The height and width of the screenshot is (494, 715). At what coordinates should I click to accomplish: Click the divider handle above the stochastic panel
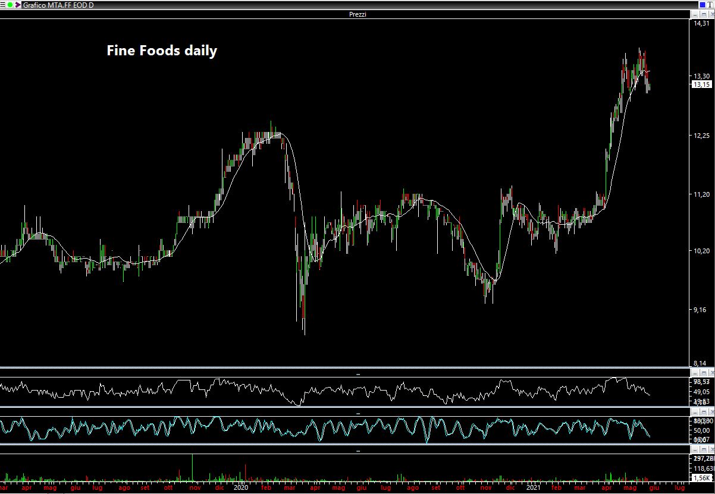tap(357, 413)
